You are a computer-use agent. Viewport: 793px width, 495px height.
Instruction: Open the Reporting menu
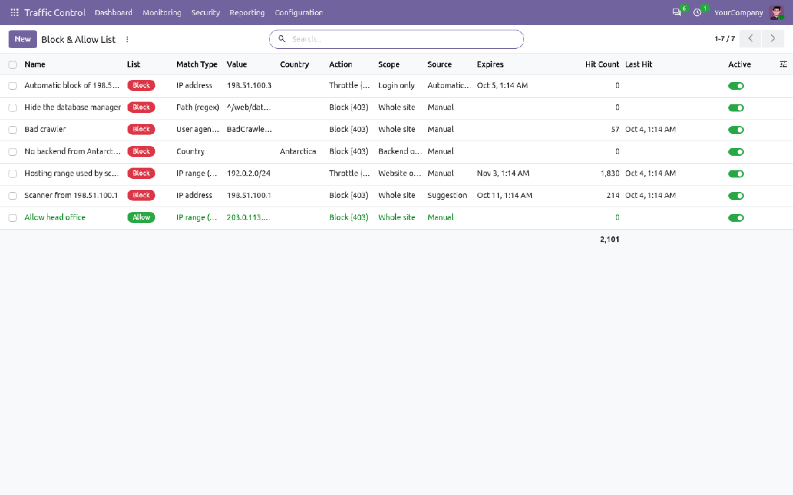[x=247, y=13]
